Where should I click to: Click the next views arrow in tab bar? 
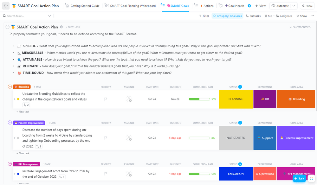pyautogui.click(x=249, y=6)
